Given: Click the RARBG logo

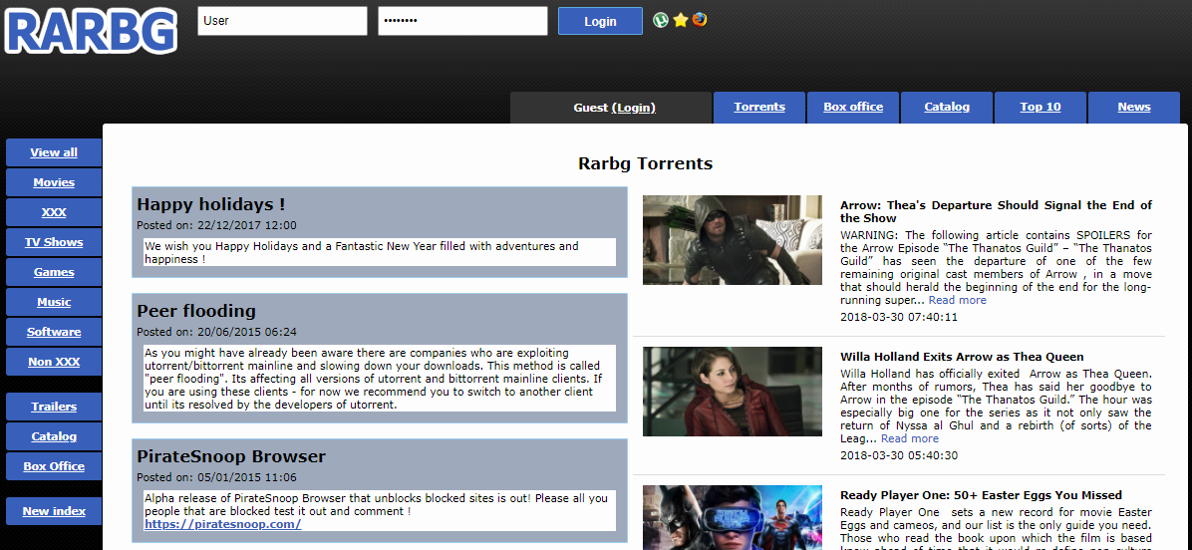Looking at the screenshot, I should [92, 31].
